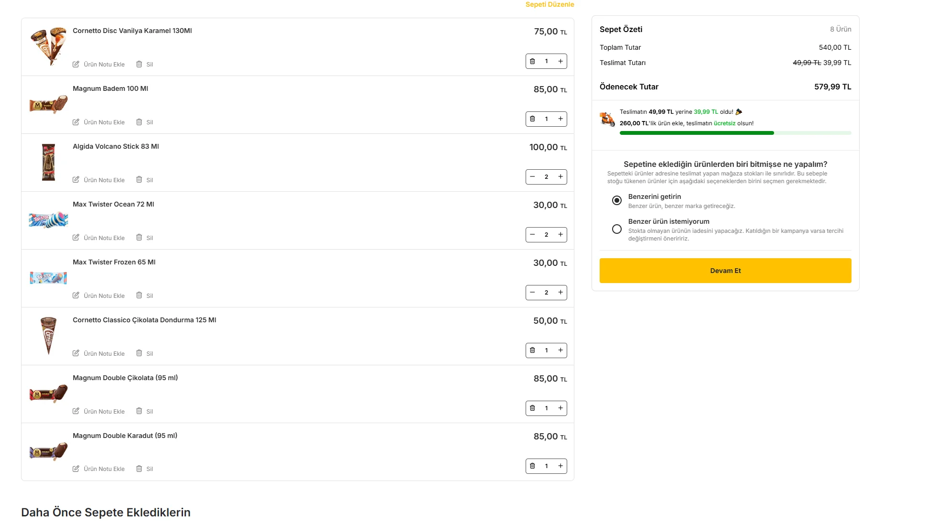Click trash icon in Cornetto Disc quantity box
This screenshot has height=525, width=927.
click(532, 61)
